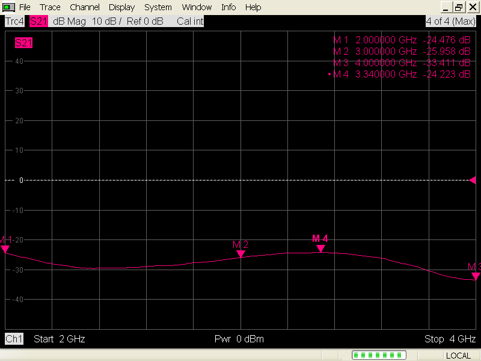The image size is (481, 361).
Task: Click the reference level triangle at 0 dB
Action: pos(473,180)
